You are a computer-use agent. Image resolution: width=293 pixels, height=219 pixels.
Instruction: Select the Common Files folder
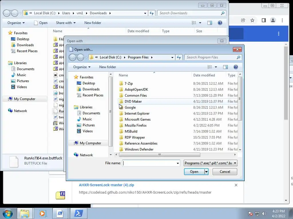point(136,95)
